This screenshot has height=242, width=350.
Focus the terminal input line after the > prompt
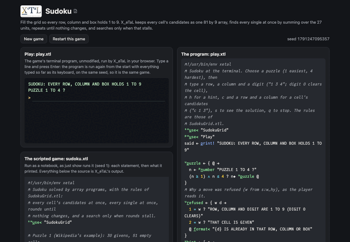click(x=98, y=98)
